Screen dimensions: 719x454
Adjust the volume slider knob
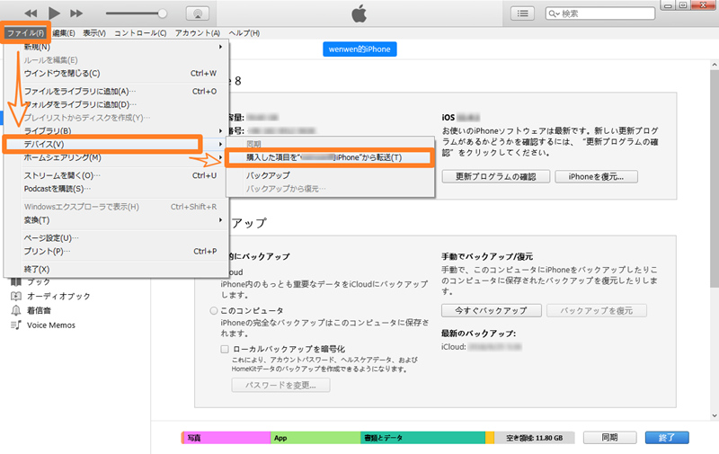[163, 13]
